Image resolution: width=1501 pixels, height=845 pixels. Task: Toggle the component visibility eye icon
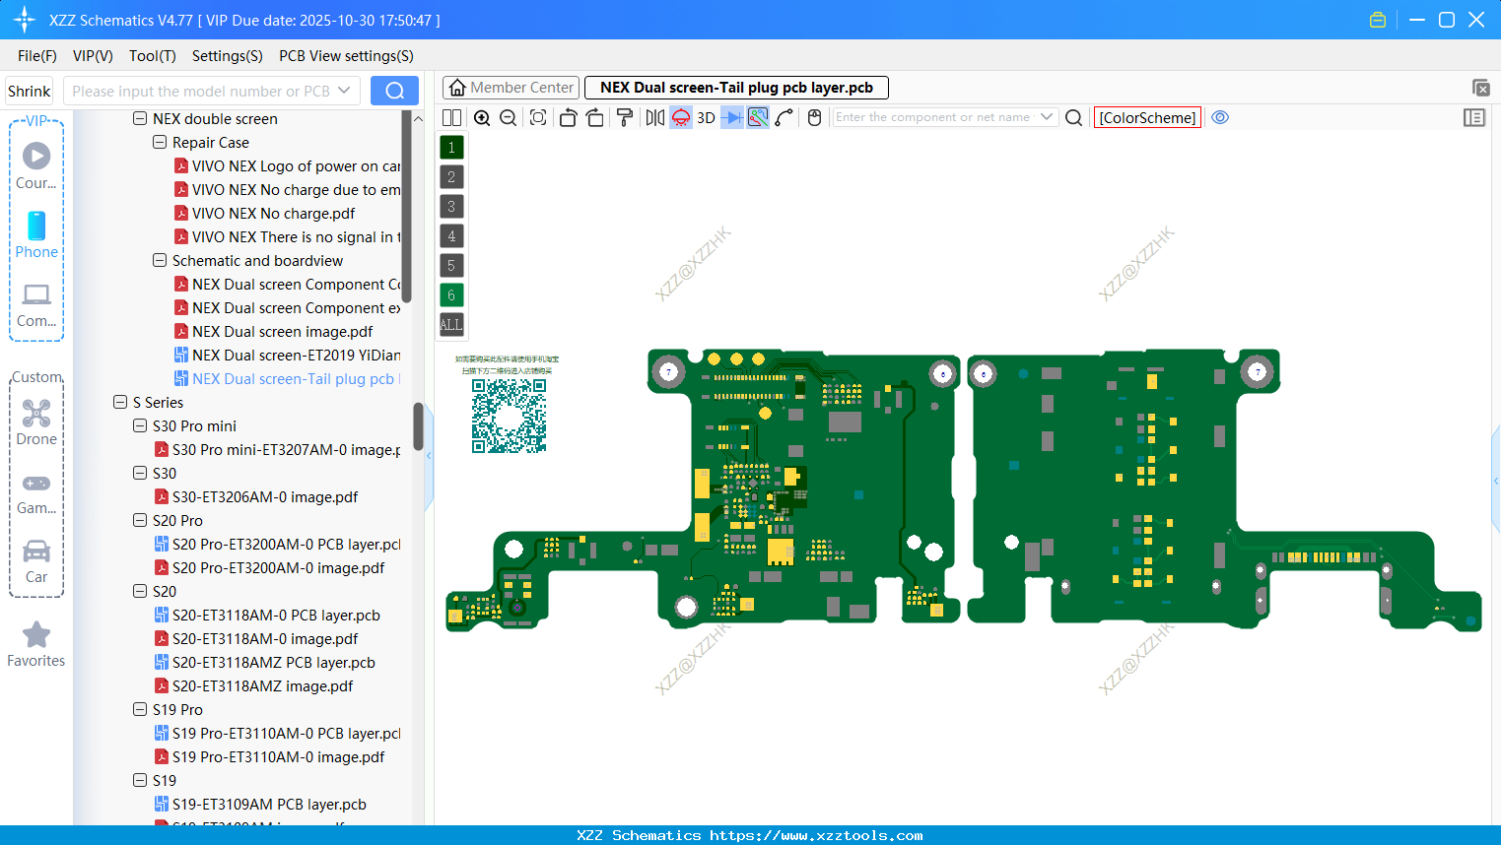(x=1220, y=117)
